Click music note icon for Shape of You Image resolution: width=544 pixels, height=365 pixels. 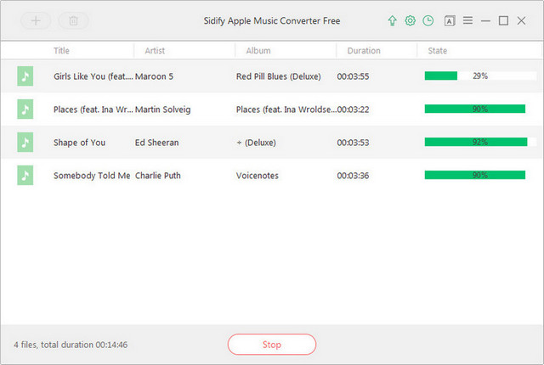tap(25, 143)
